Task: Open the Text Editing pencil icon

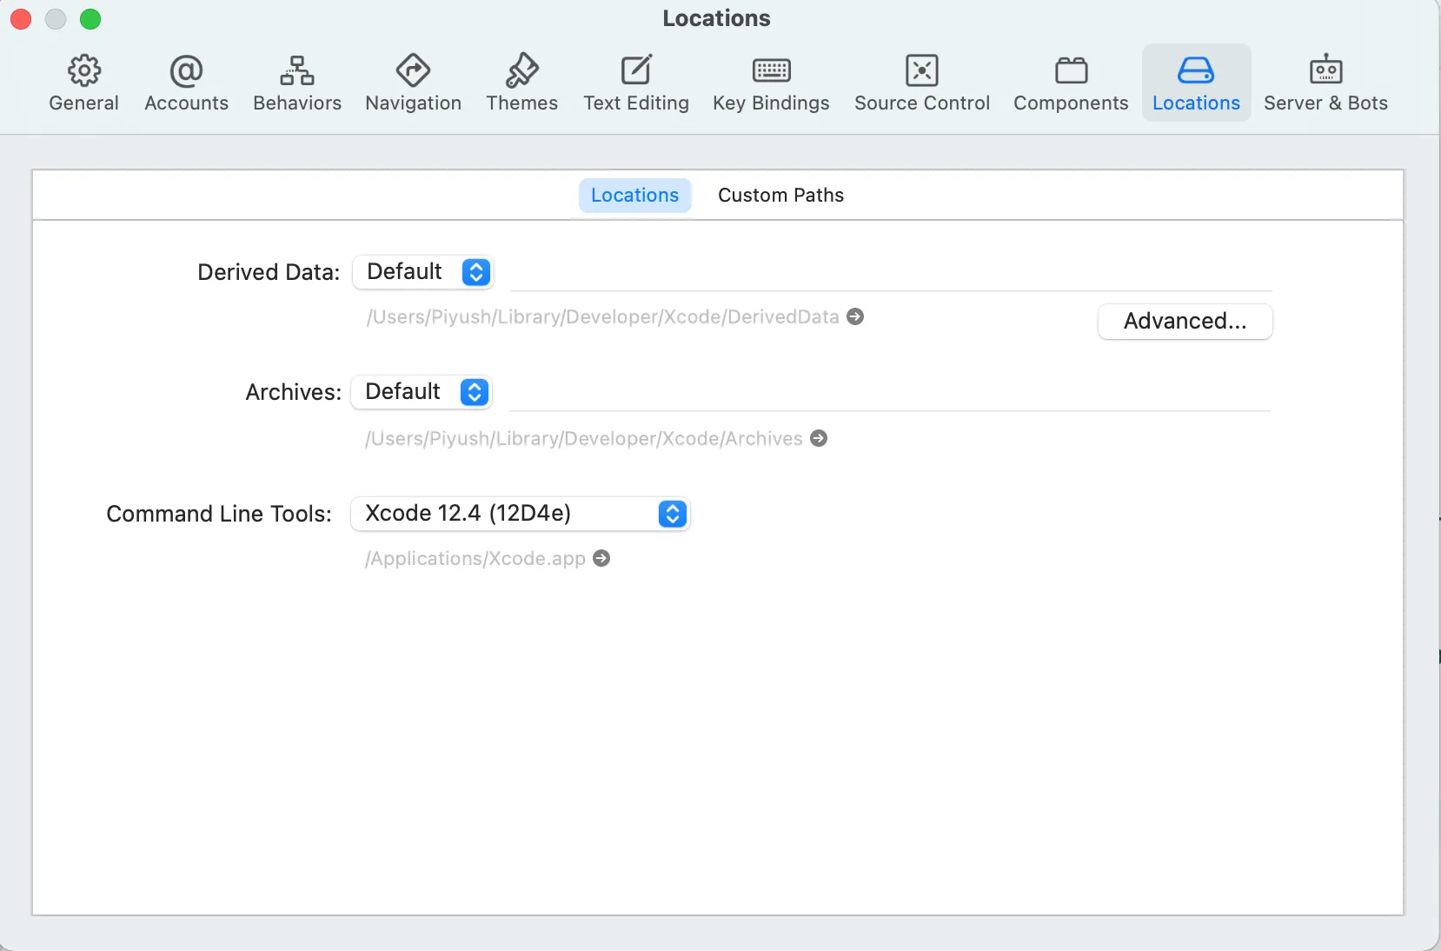Action: tap(636, 71)
